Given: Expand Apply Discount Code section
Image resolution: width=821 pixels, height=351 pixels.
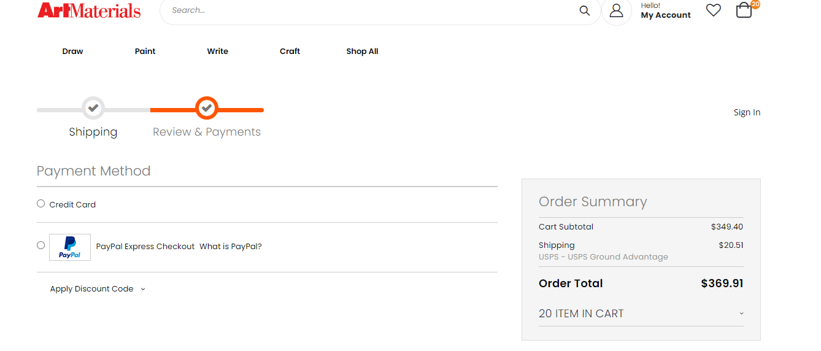Looking at the screenshot, I should pyautogui.click(x=98, y=289).
